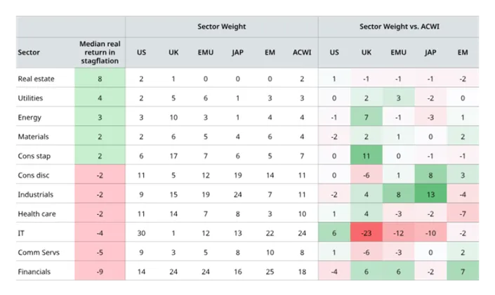Select the Health care row label
Image resolution: width=495 pixels, height=295 pixels.
[x=36, y=214]
